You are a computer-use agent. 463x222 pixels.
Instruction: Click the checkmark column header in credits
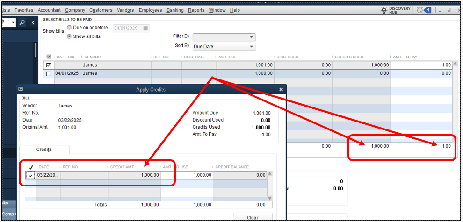click(x=31, y=167)
